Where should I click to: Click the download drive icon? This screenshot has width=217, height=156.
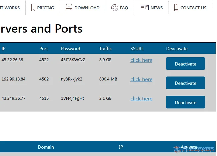tap(69, 7)
